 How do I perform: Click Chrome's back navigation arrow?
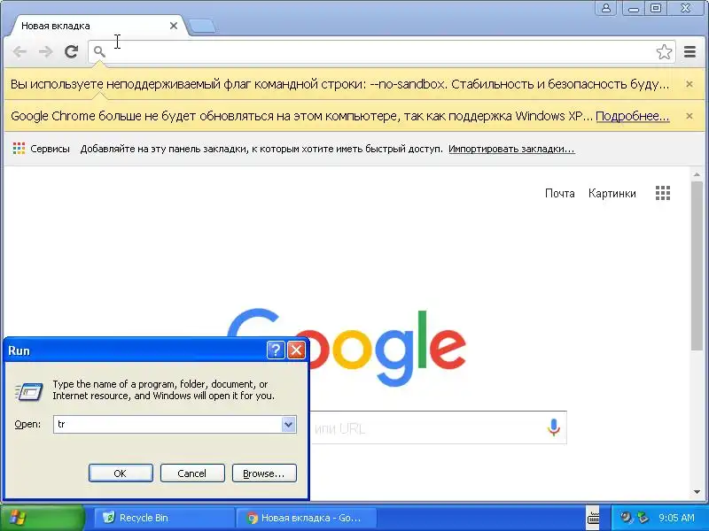(19, 52)
